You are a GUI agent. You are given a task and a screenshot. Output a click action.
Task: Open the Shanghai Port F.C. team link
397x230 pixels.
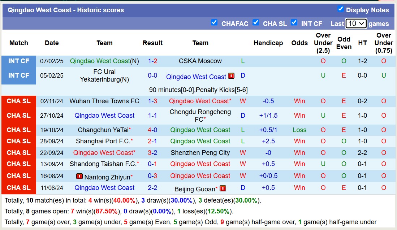104,141
